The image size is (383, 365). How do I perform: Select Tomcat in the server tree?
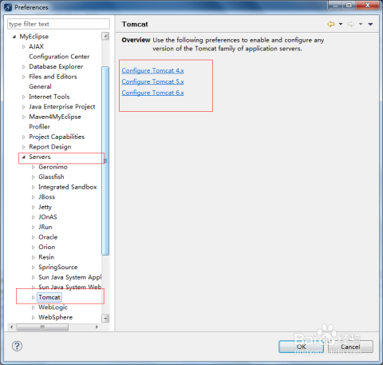point(49,297)
